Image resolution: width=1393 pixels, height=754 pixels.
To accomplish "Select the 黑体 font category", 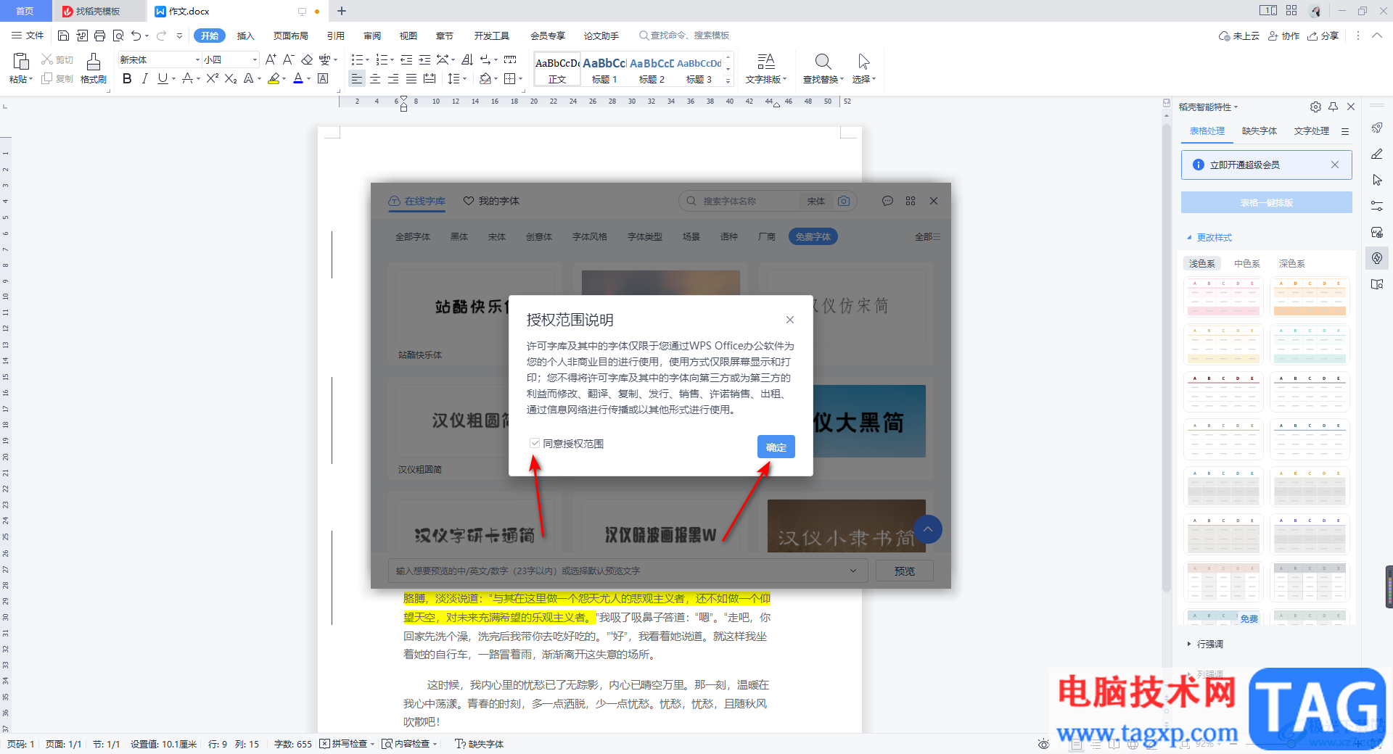I will [459, 236].
